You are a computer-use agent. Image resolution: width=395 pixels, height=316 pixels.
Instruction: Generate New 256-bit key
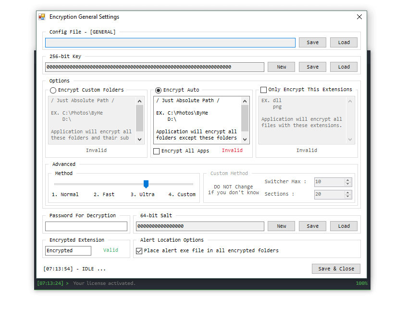pyautogui.click(x=281, y=67)
